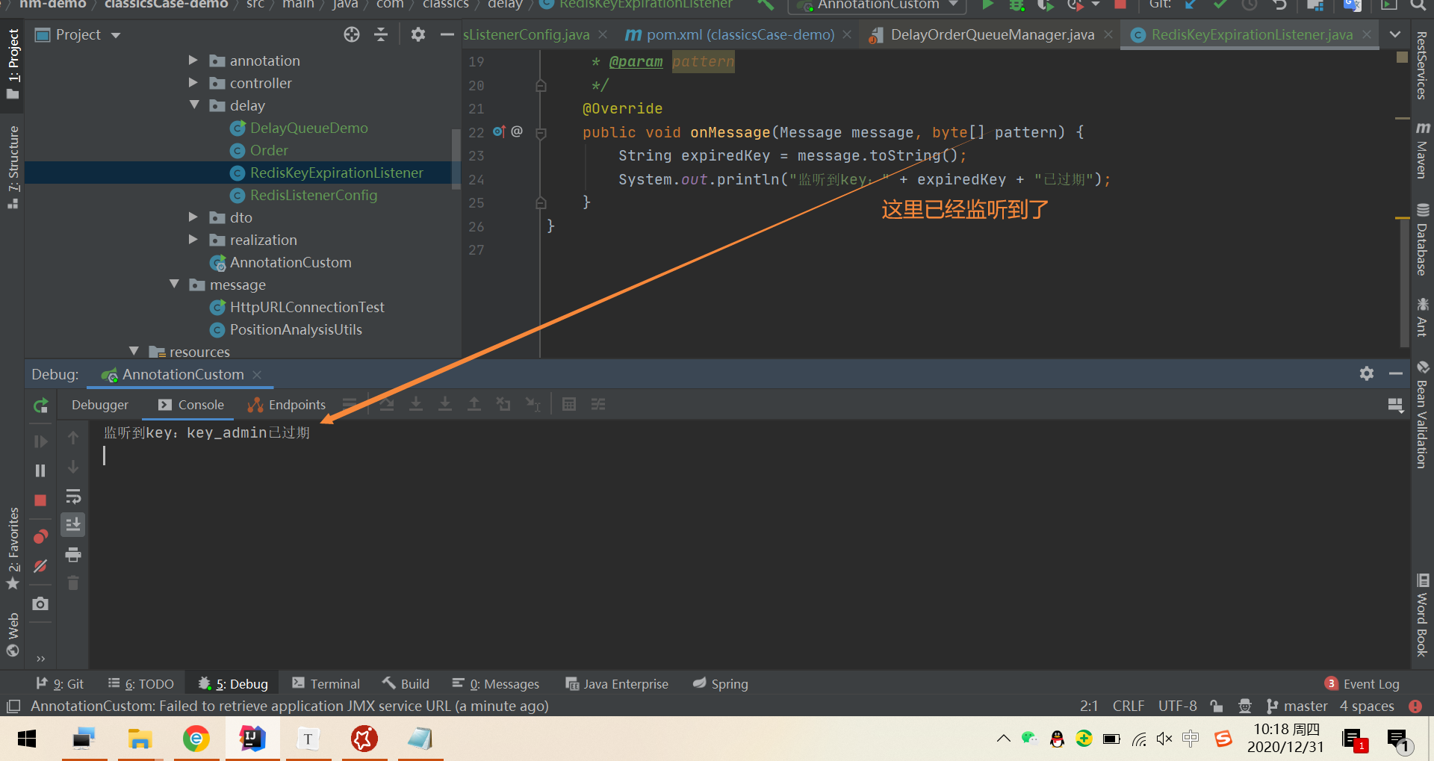The image size is (1434, 761).
Task: Stop the running debug session
Action: [40, 500]
